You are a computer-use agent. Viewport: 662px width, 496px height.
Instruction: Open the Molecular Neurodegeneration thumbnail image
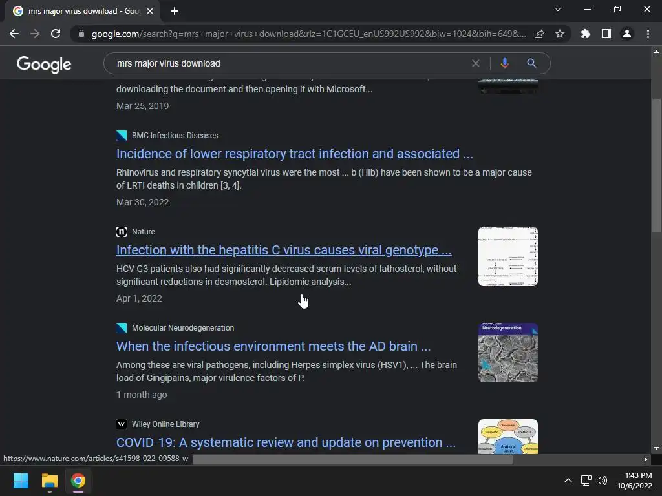point(508,353)
